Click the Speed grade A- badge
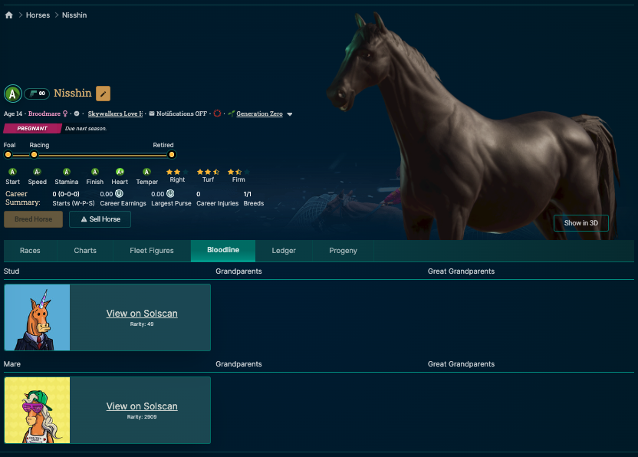 pyautogui.click(x=37, y=172)
